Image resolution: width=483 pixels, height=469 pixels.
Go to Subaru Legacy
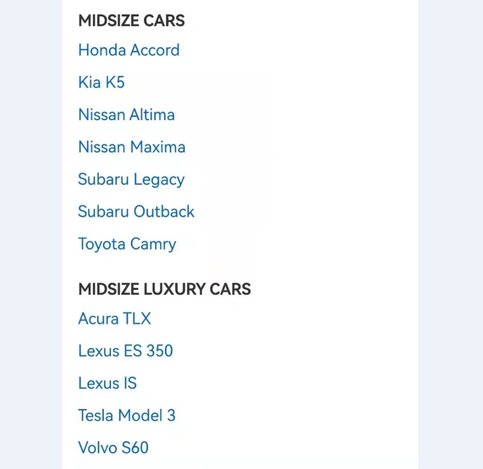coord(131,180)
